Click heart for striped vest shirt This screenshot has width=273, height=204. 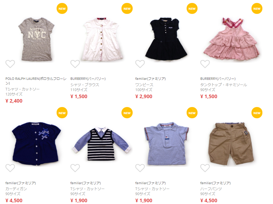pos(75,168)
